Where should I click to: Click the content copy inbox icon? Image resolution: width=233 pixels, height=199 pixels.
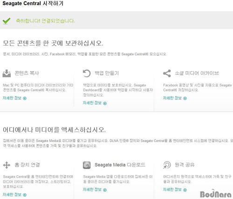click(7, 73)
